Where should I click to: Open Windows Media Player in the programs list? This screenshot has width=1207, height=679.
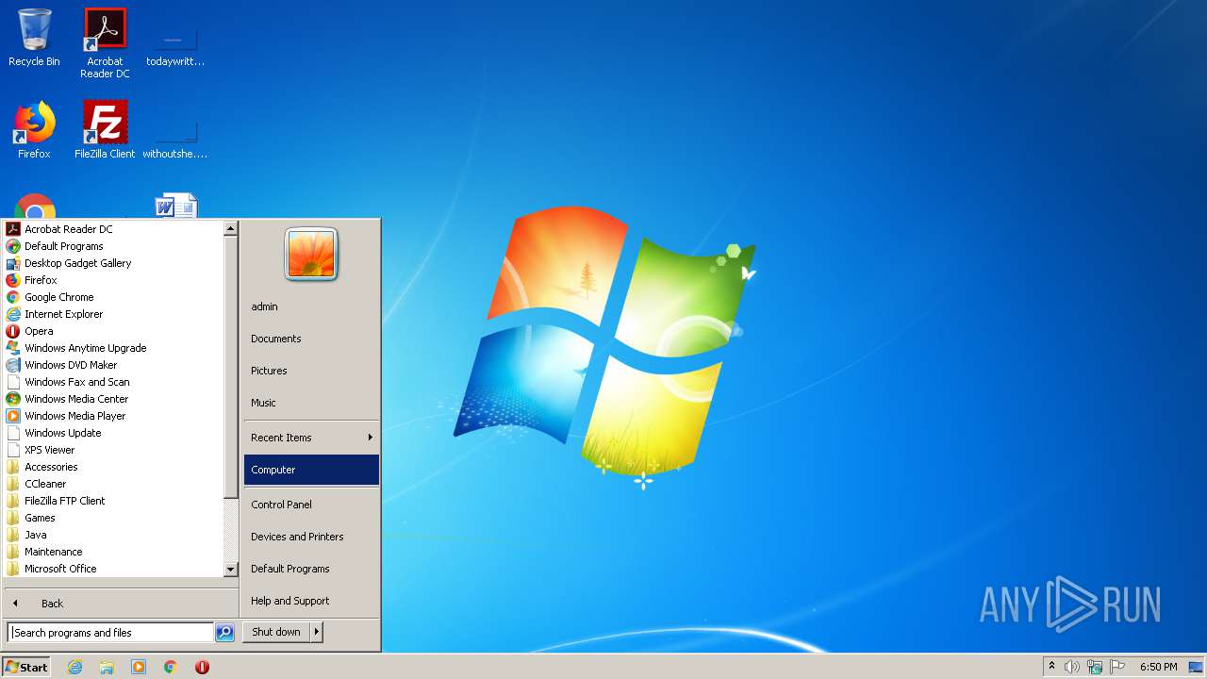pyautogui.click(x=113, y=416)
